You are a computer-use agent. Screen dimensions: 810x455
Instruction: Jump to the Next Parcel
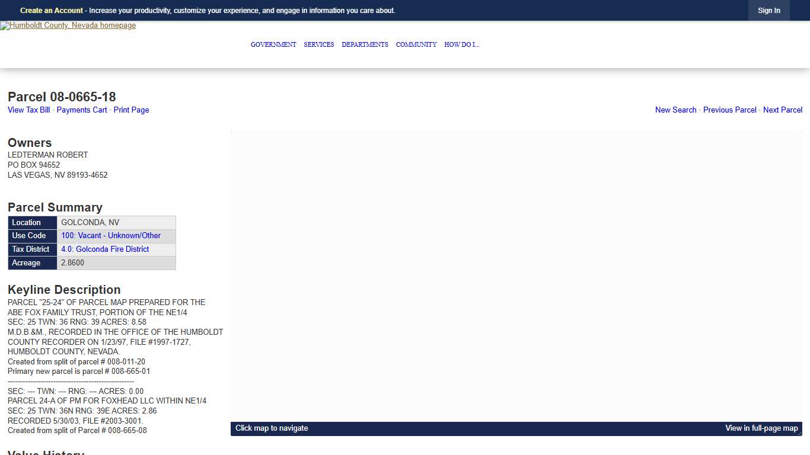click(x=782, y=110)
